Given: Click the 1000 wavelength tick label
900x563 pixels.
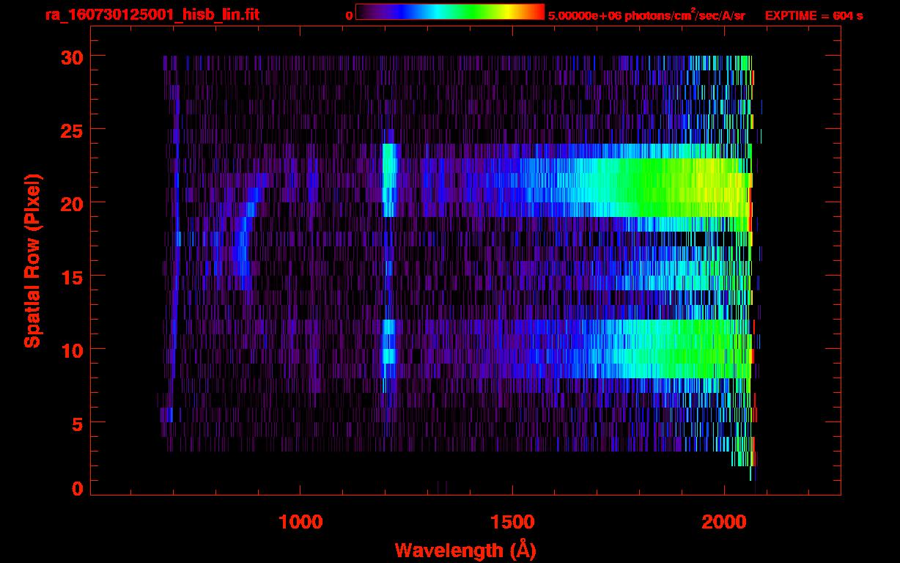Looking at the screenshot, I should (300, 522).
